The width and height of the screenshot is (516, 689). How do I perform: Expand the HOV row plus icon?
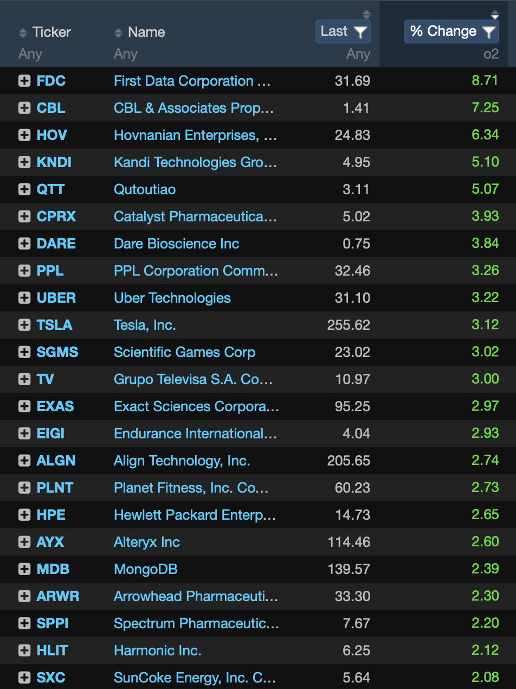[x=24, y=135]
